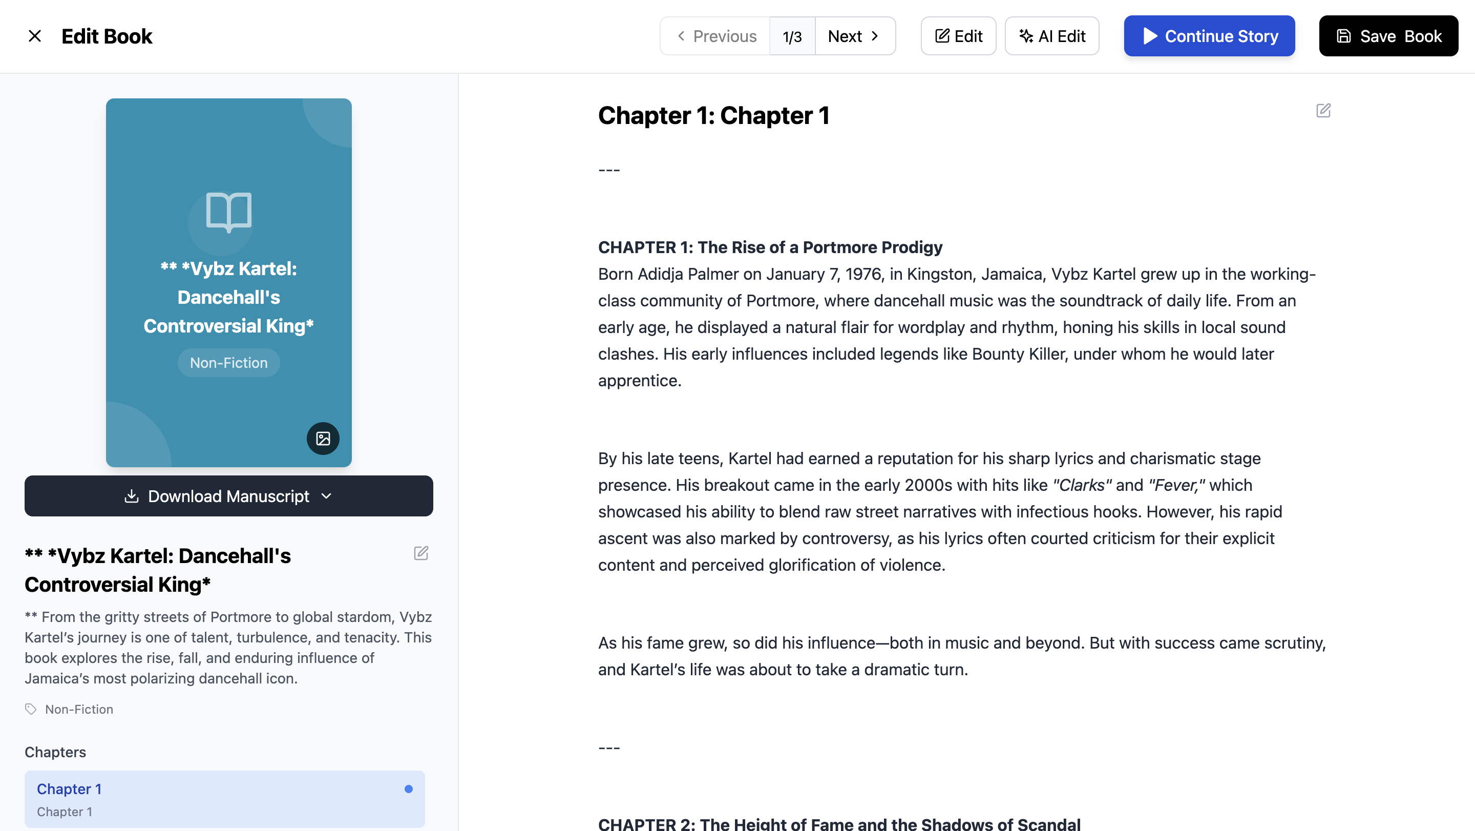
Task: Click the book cover thumbnail
Action: 228,283
